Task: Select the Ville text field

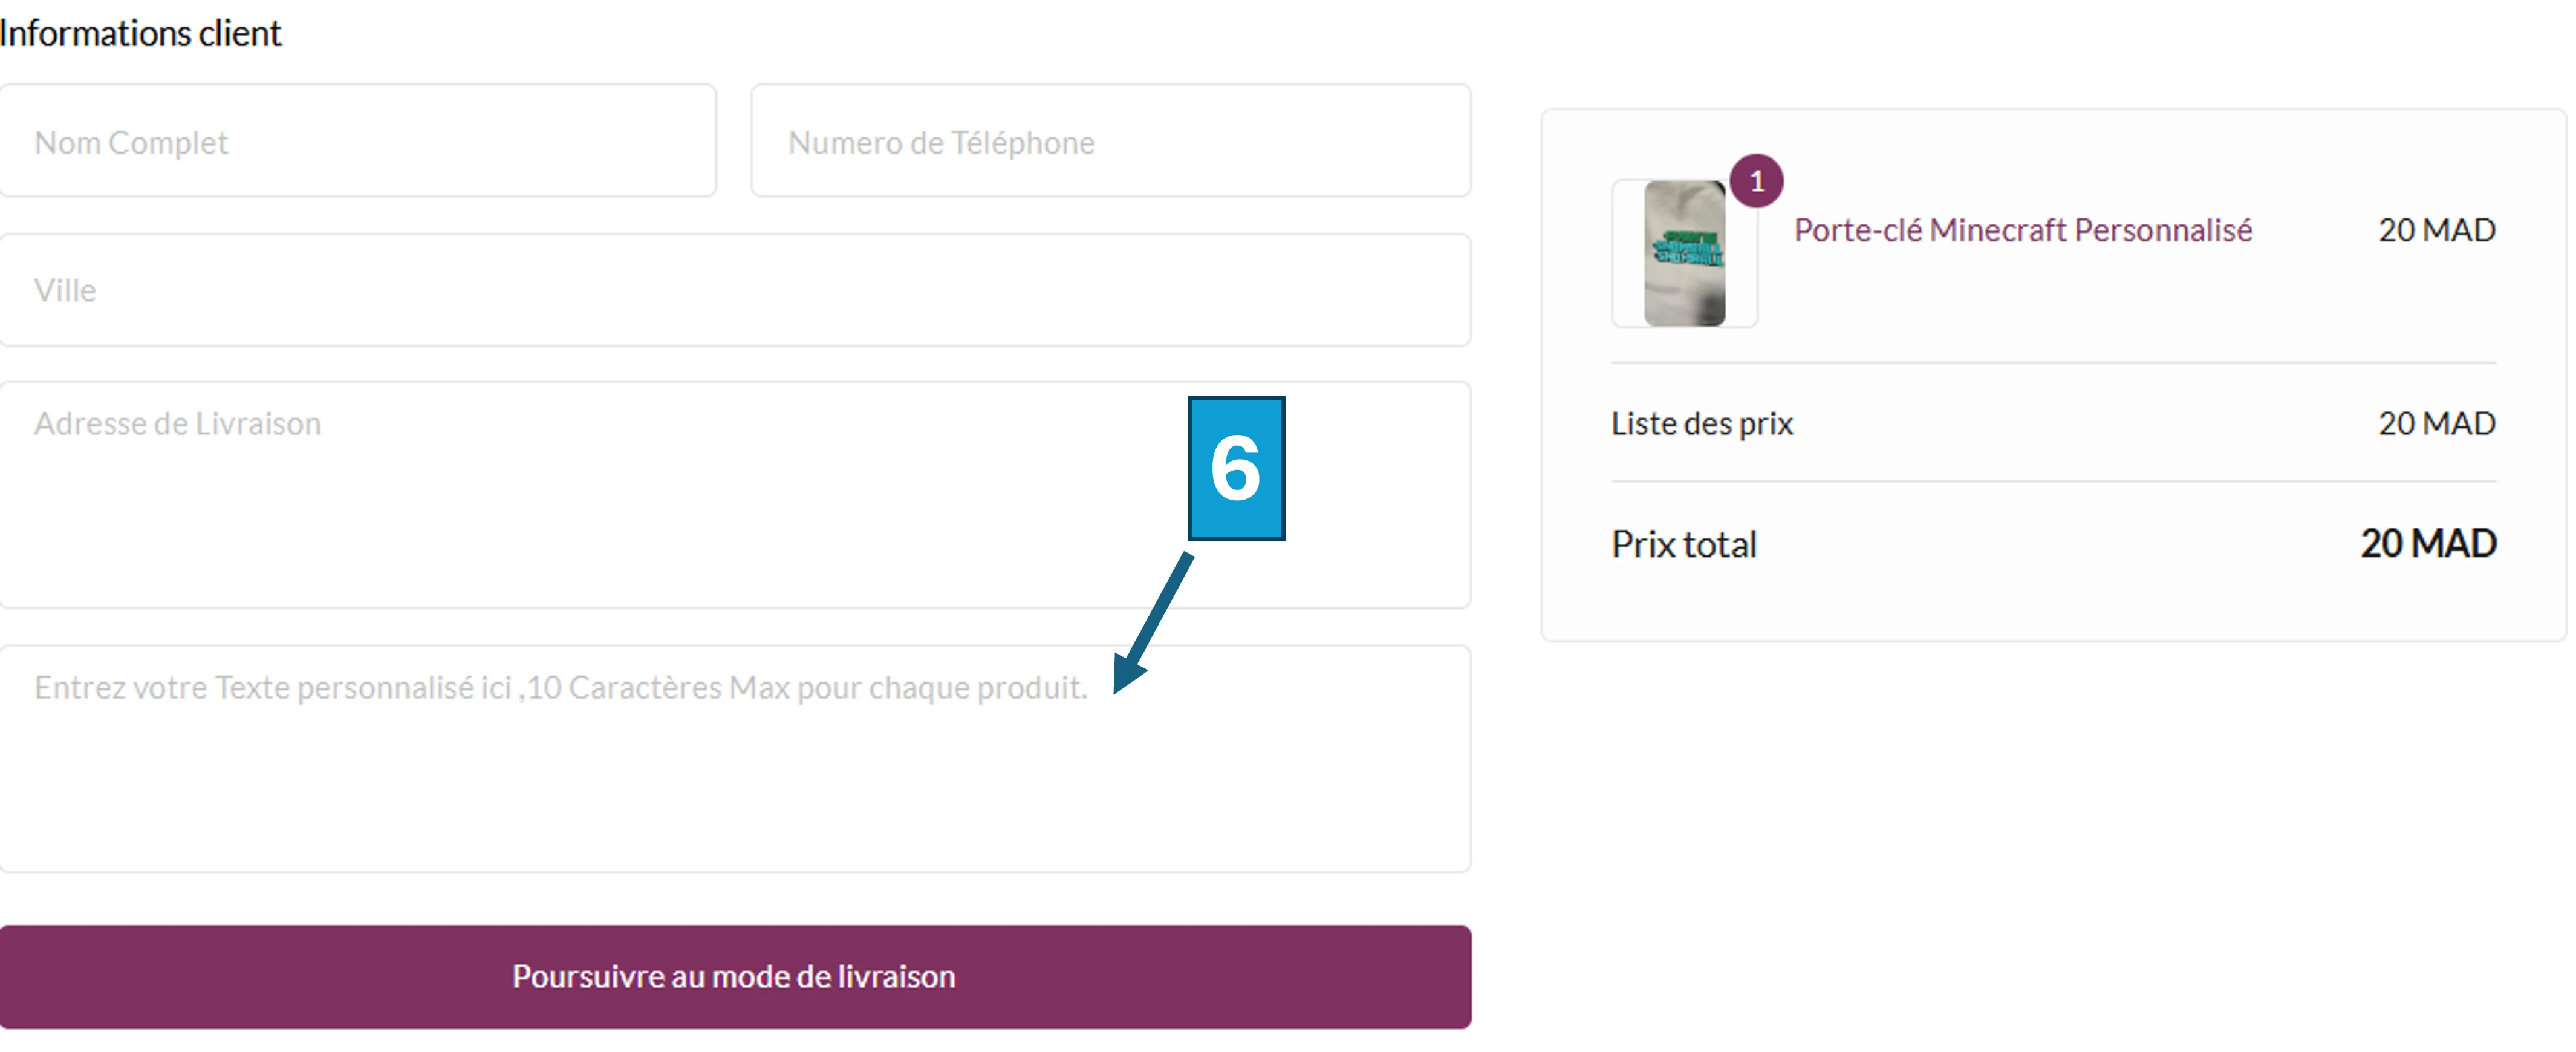Action: [734, 290]
